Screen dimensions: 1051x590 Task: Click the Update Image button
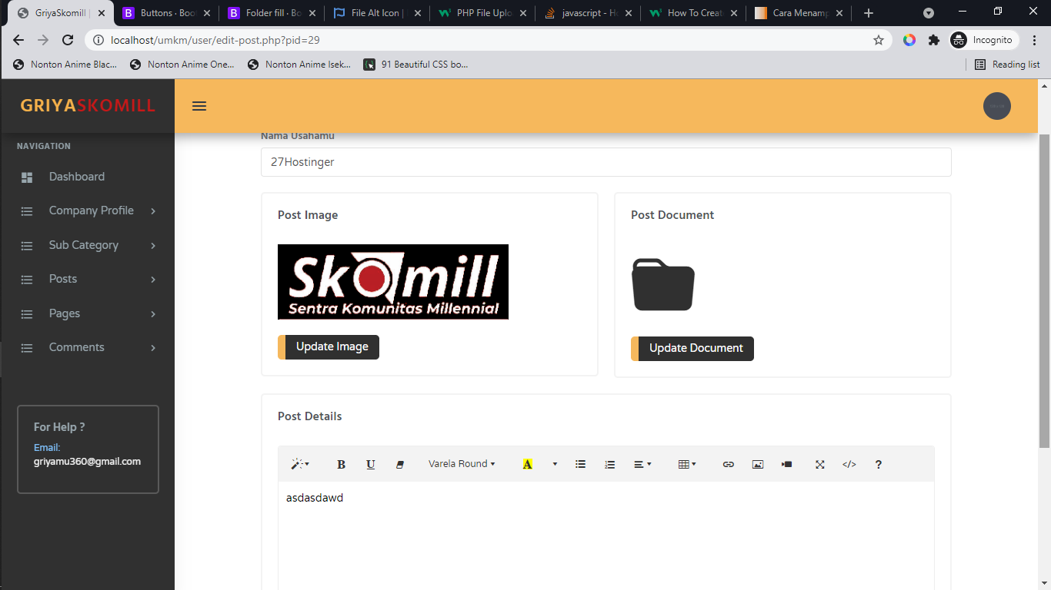pyautogui.click(x=332, y=346)
